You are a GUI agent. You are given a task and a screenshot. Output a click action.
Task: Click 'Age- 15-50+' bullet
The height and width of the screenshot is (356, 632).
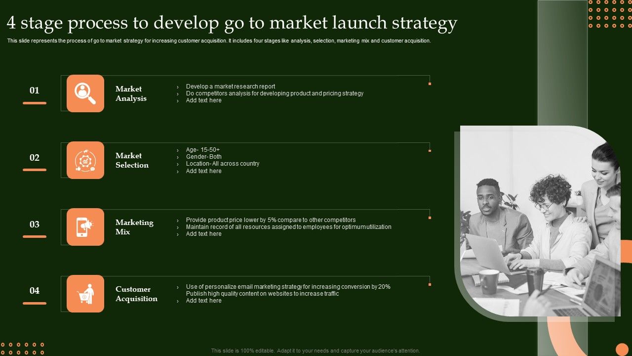pyautogui.click(x=203, y=149)
